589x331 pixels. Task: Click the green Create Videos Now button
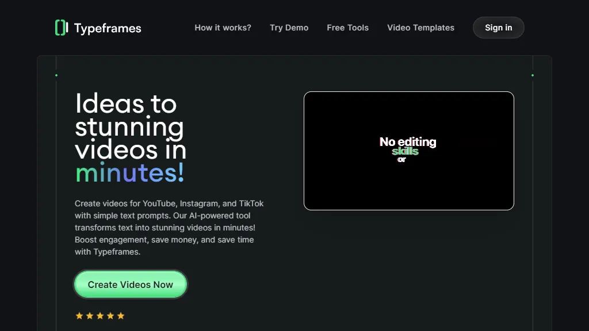pos(131,284)
